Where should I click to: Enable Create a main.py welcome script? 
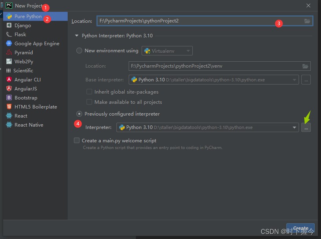pos(77,140)
